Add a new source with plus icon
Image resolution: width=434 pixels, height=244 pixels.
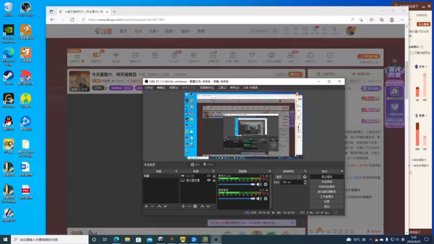point(183,207)
